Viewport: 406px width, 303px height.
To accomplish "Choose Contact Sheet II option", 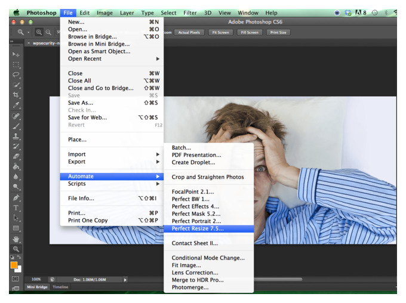I will [x=209, y=243].
